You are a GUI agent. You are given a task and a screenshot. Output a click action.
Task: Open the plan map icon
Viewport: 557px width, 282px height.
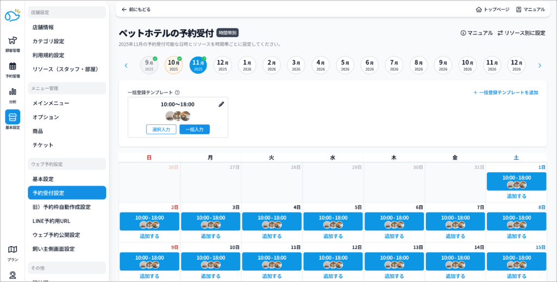coord(13,249)
